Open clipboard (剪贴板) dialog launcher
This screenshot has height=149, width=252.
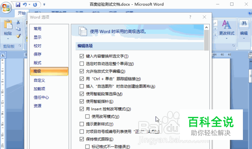coord(20,46)
